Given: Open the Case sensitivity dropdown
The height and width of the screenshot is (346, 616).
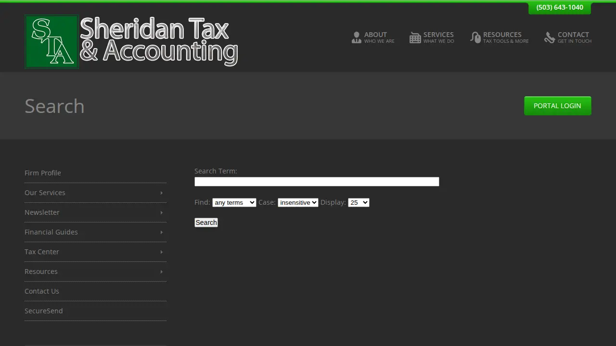Looking at the screenshot, I should coord(298,203).
